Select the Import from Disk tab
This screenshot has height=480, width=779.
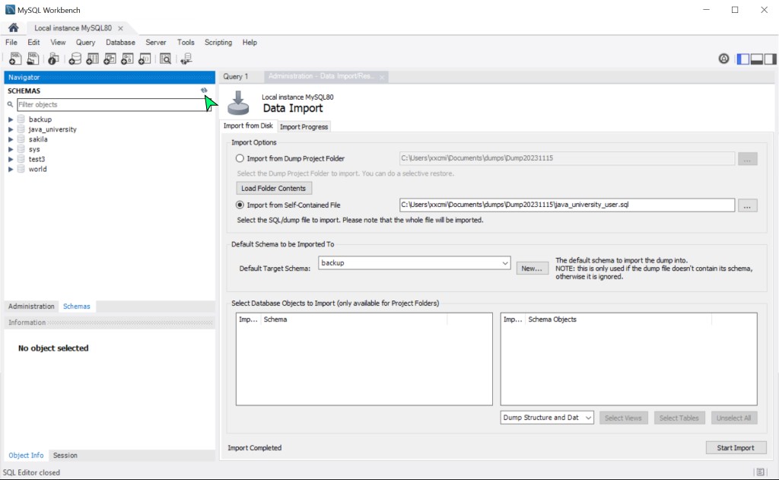click(x=248, y=126)
